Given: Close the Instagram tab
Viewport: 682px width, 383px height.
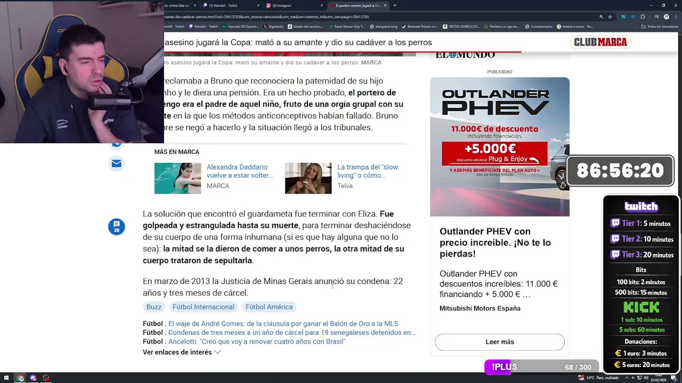Looking at the screenshot, I should [x=322, y=5].
